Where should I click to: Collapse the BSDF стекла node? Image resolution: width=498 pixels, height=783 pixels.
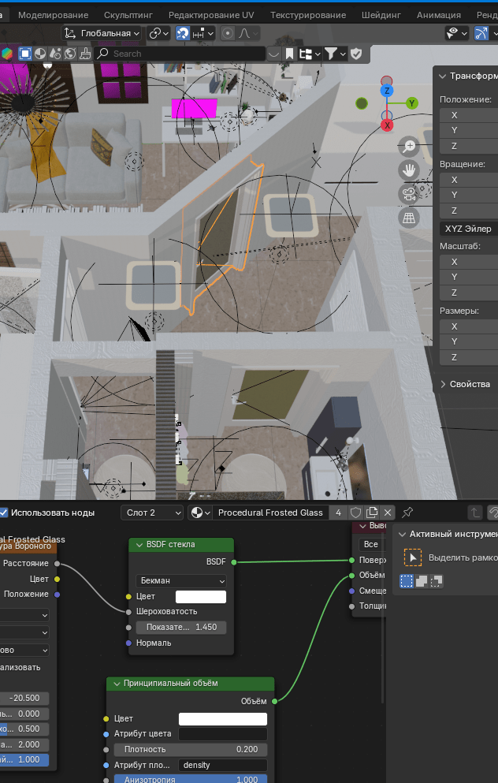pyautogui.click(x=139, y=544)
